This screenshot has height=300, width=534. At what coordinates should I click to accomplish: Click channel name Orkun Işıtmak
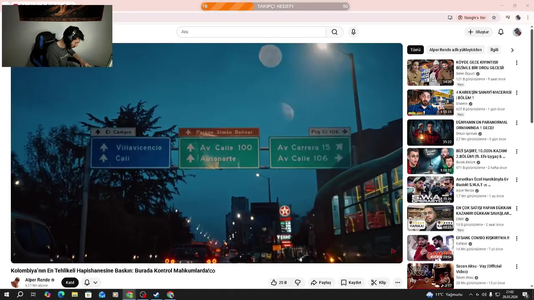pyautogui.click(x=466, y=134)
